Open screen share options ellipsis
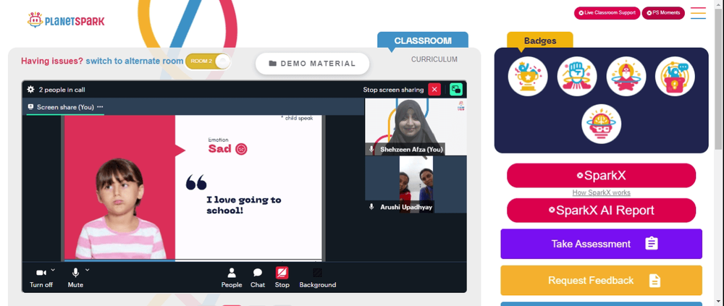 click(x=100, y=107)
